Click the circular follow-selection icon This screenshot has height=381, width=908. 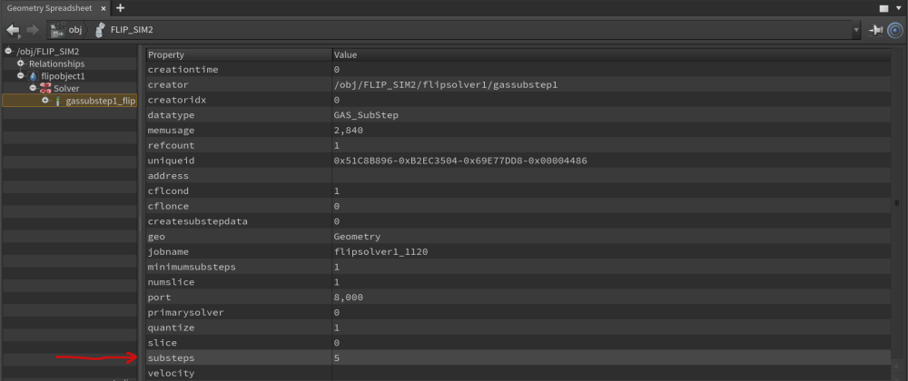coord(895,30)
